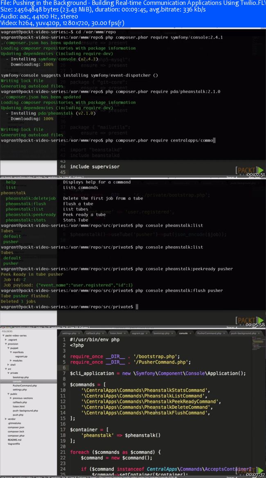The width and height of the screenshot is (266, 478).
Task: Close the console editor tab
Action: [191, 333]
